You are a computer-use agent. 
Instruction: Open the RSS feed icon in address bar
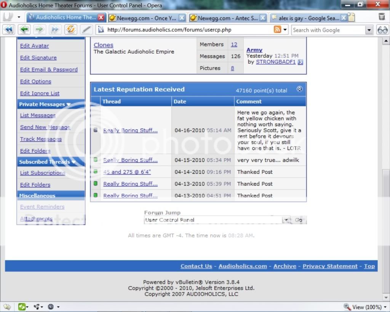click(278, 30)
